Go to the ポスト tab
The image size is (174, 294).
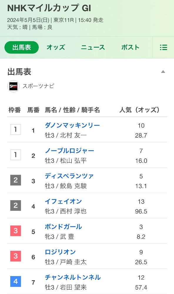point(130,47)
